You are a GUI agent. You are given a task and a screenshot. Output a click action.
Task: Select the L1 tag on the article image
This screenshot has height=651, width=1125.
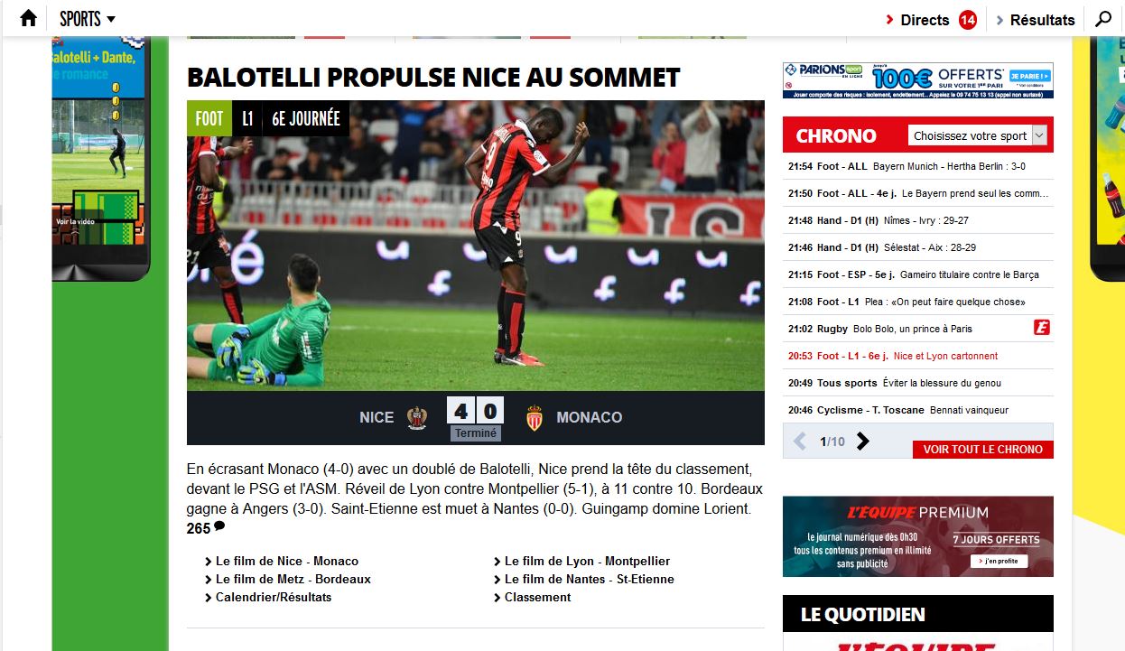click(247, 118)
